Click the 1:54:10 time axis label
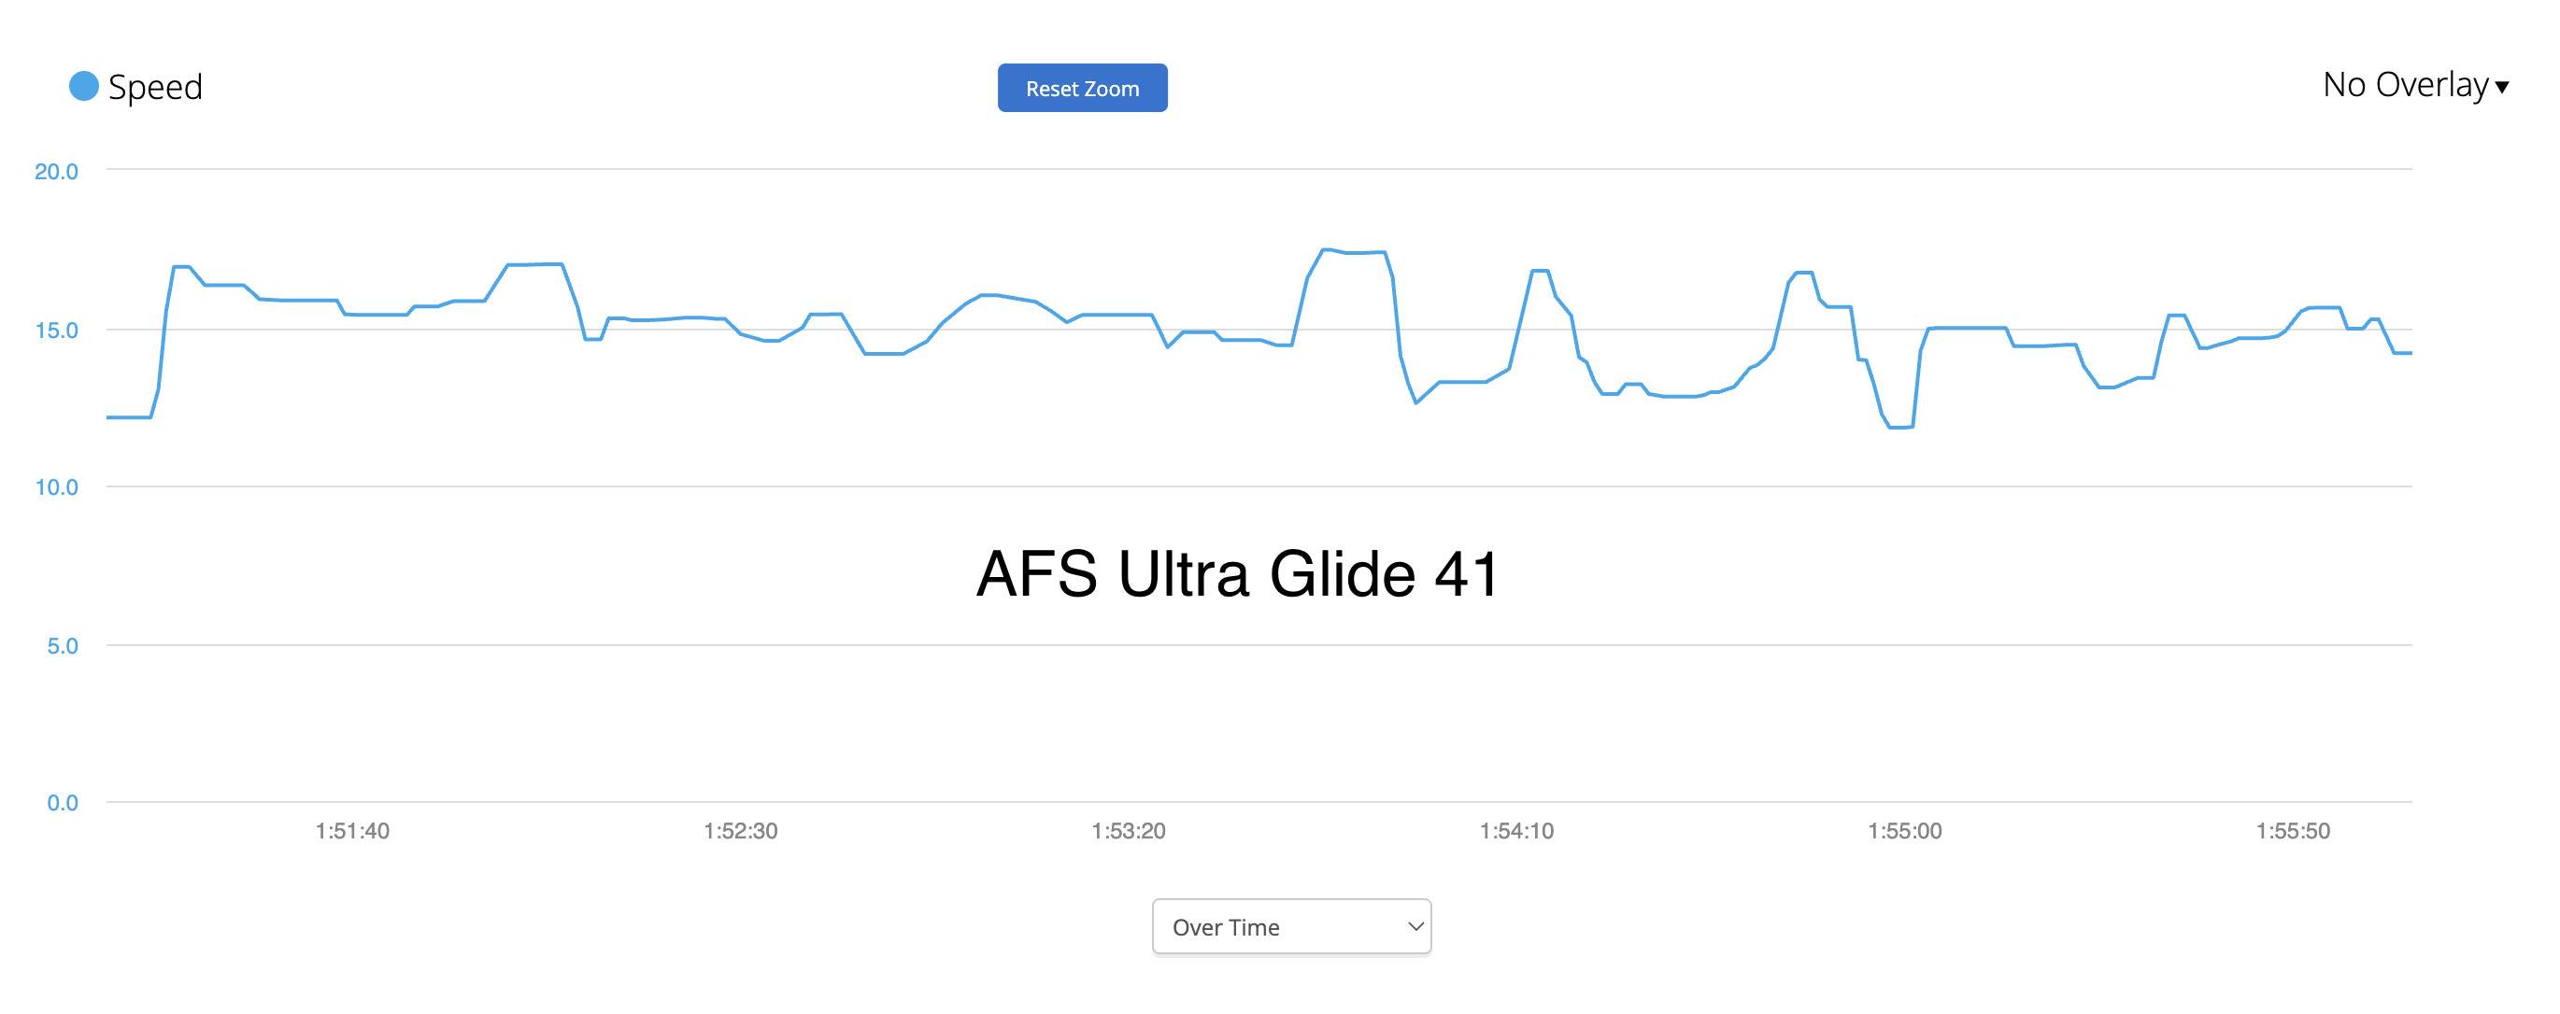Image resolution: width=2560 pixels, height=1014 pixels. 1516,831
